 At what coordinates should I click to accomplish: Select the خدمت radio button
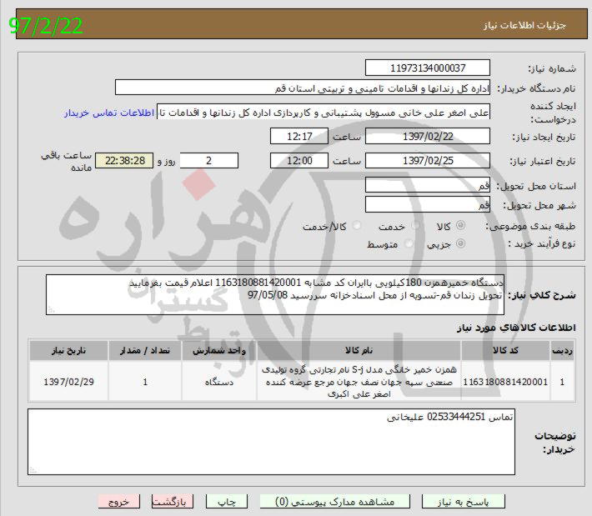(415, 225)
